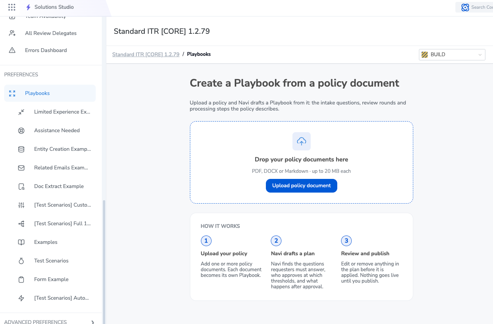This screenshot has height=324, width=493.
Task: Click the 'Drop your policy documents here' text
Action: click(x=302, y=160)
